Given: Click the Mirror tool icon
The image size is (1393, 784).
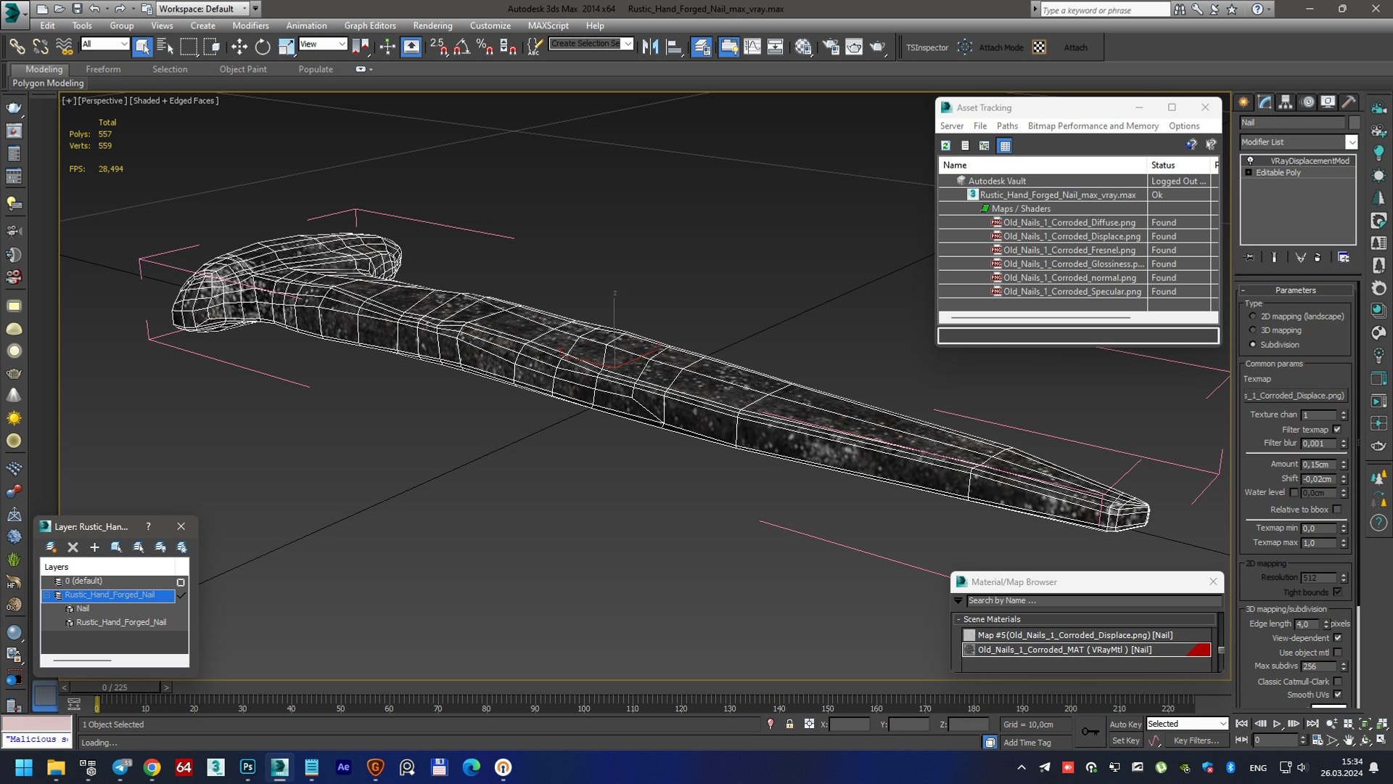Looking at the screenshot, I should (x=650, y=47).
